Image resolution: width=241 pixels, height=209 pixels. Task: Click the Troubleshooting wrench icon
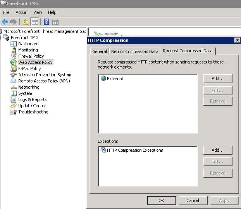point(14,112)
